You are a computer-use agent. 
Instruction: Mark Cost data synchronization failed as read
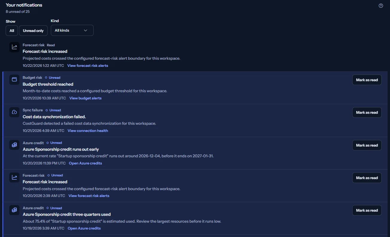click(367, 113)
